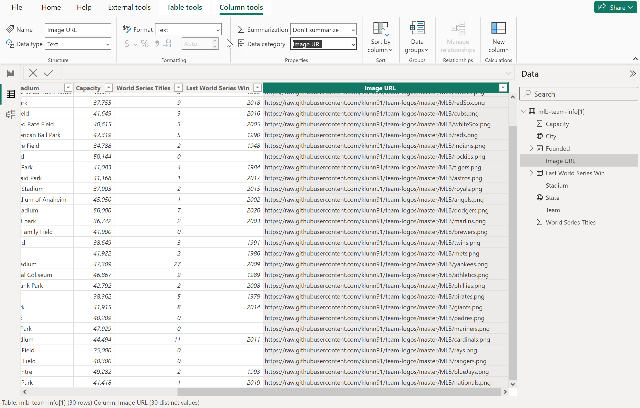
Task: Click the currency format dollar icon
Action: pyautogui.click(x=127, y=44)
